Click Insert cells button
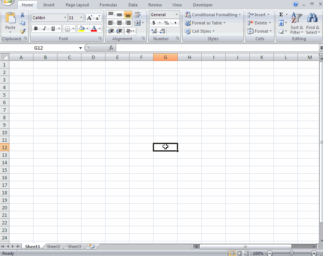The height and width of the screenshot is (256, 323). [258, 15]
